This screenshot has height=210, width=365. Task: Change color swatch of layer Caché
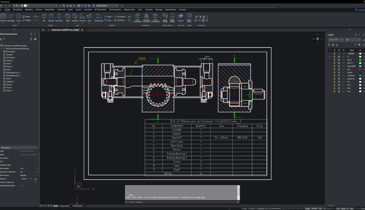click(360, 72)
